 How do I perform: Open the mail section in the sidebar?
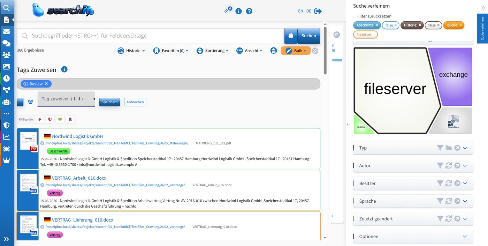click(6, 31)
